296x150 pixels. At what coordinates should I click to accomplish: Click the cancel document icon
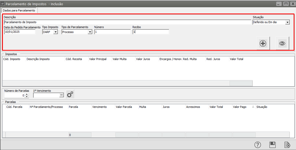coord(287,145)
